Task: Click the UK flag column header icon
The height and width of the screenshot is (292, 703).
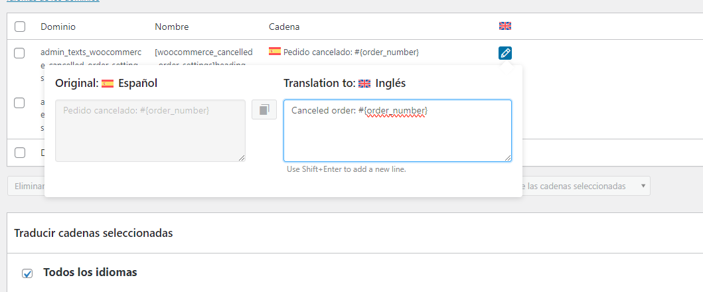Action: coord(505,26)
